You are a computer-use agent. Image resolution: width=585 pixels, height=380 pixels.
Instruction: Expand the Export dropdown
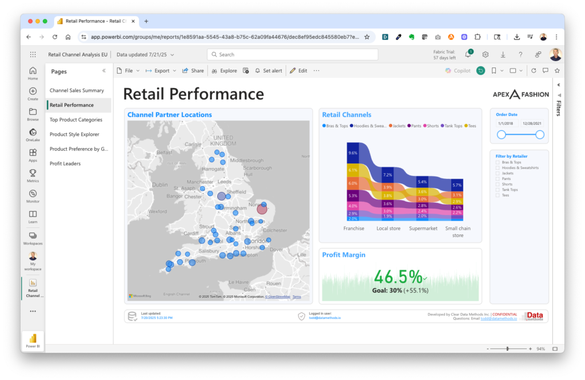click(161, 71)
